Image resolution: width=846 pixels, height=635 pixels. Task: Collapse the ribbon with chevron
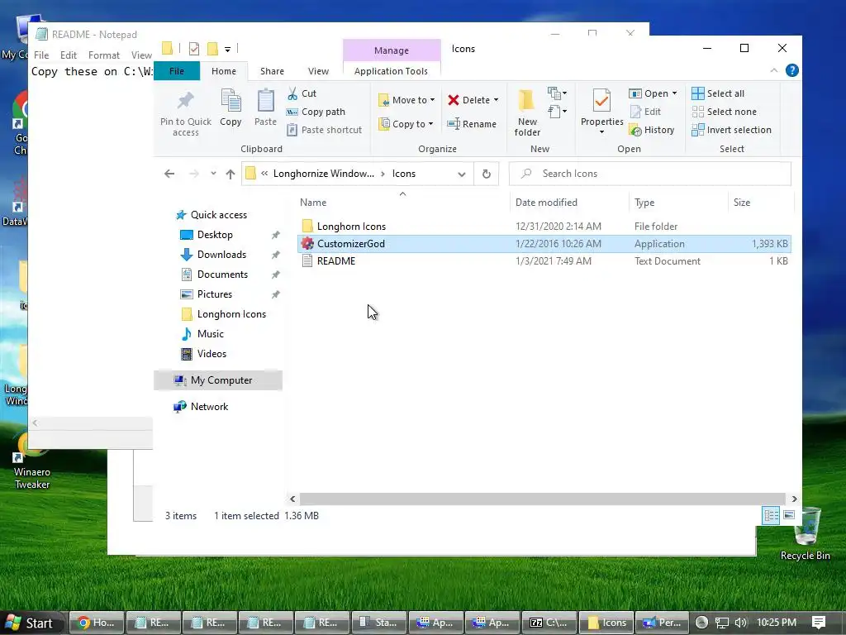(x=773, y=71)
